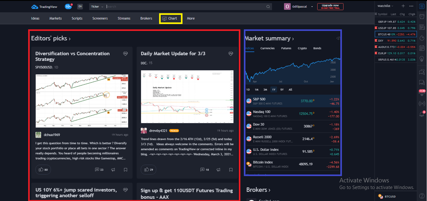This screenshot has width=427, height=201.
Task: Select the GBPJPY watchlist row
Action: [396, 22]
